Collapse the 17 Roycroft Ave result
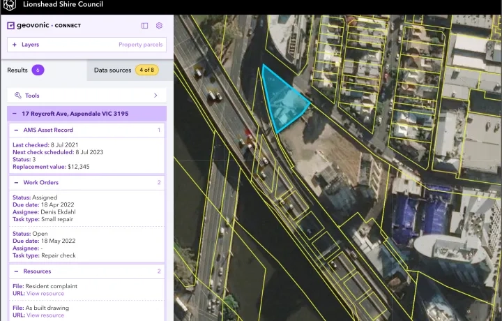 click(x=15, y=114)
